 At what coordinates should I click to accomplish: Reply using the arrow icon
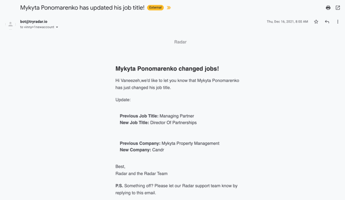click(x=327, y=22)
